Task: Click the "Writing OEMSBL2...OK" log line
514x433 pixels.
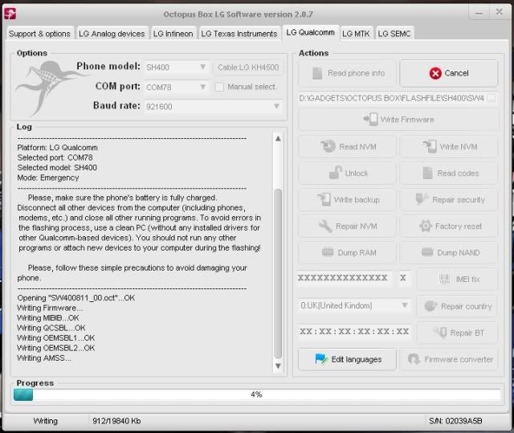Action: pos(55,348)
